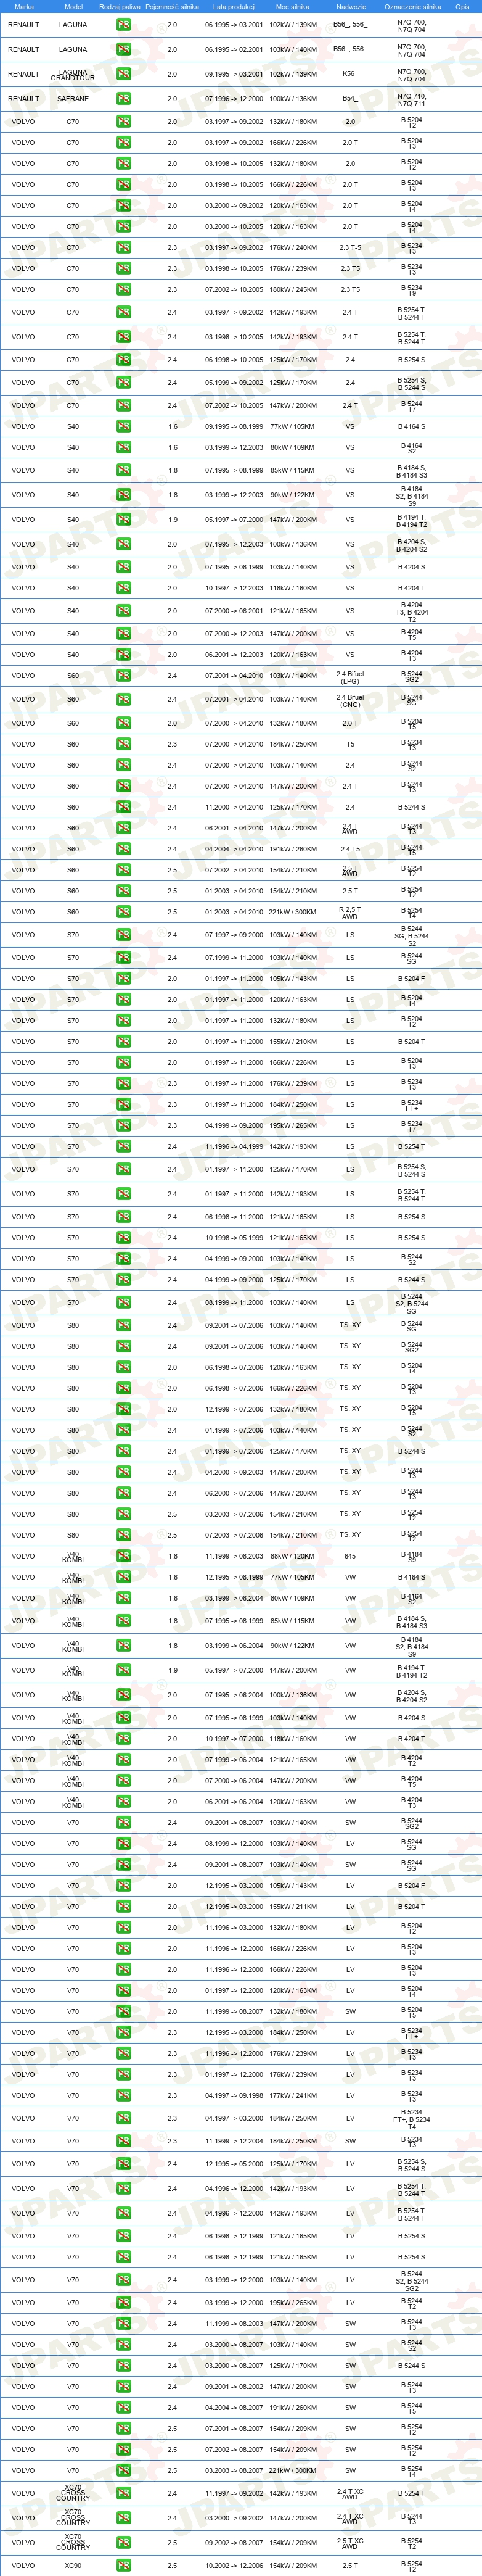This screenshot has width=482, height=2576.
Task: Click the fuel icon for XC70 CROSS COUNTRY 142kW / 193KM
Action: pyautogui.click(x=123, y=2493)
